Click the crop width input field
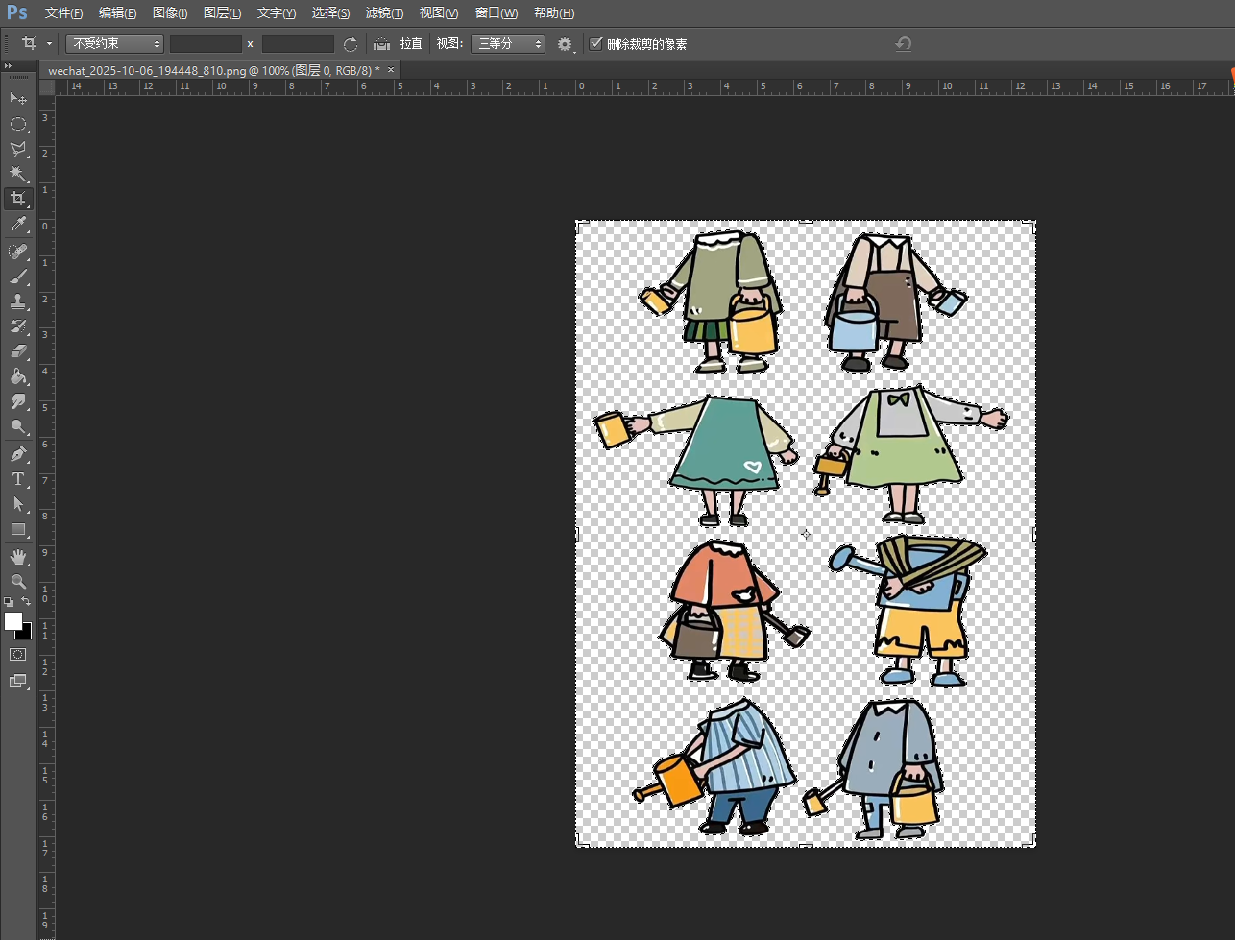Viewport: 1235px width, 940px height. [206, 44]
